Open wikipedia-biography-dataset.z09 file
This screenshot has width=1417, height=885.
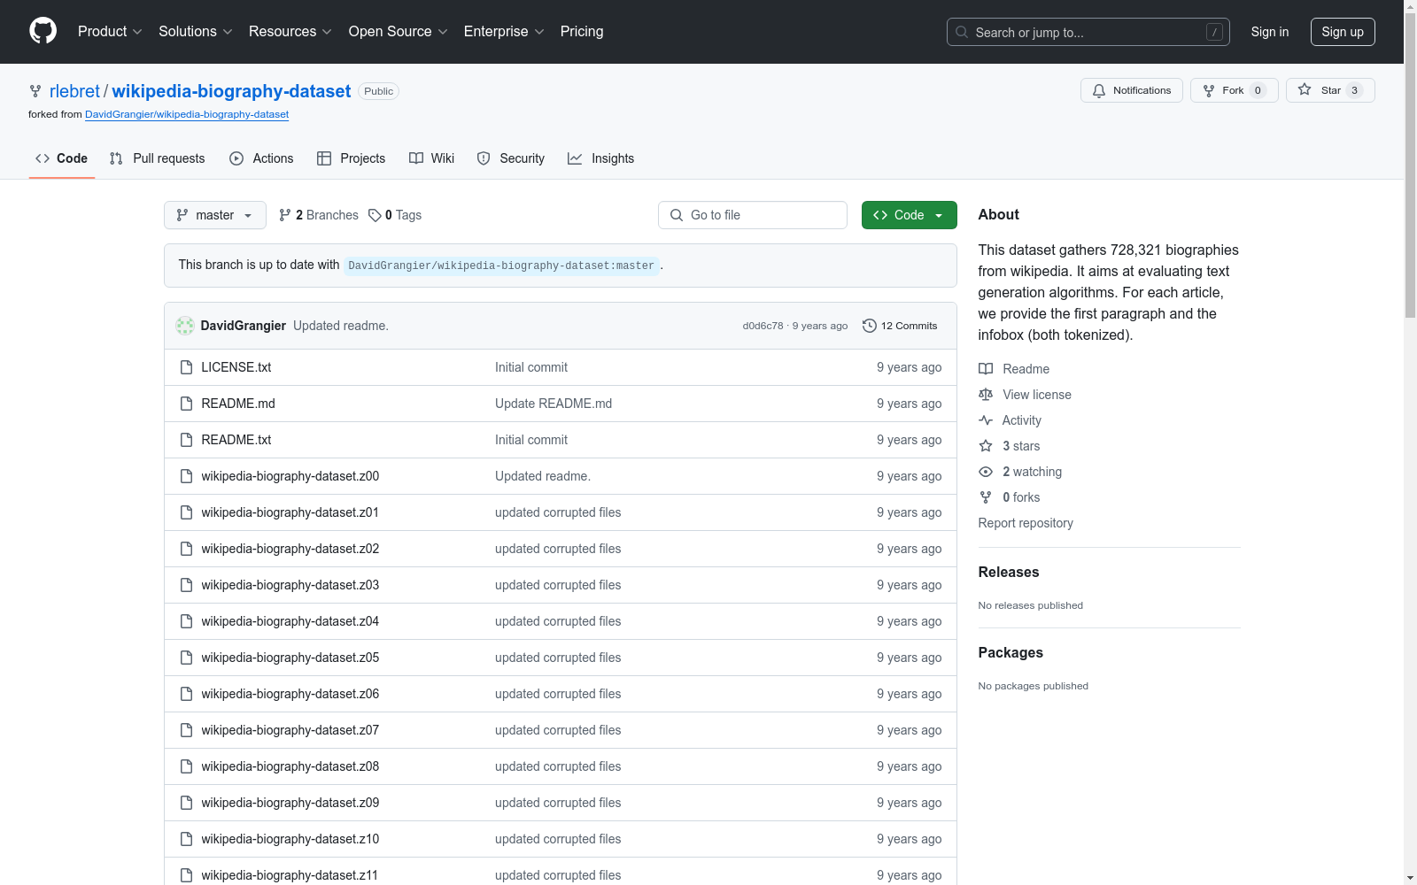pyautogui.click(x=290, y=803)
